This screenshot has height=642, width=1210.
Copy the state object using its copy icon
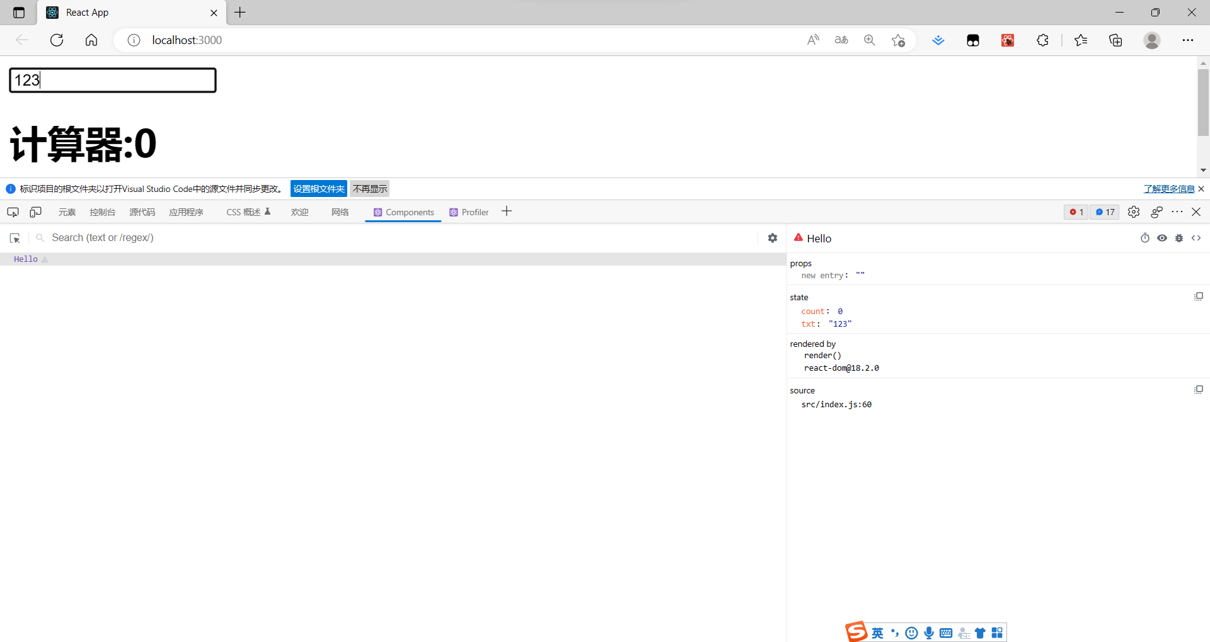[x=1199, y=296]
